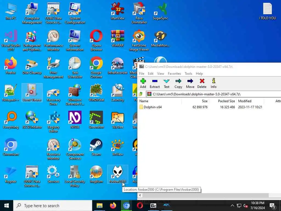Click the horizontal scrollbar left arrow
Screen dimensions: 281x211
[x=140, y=195]
